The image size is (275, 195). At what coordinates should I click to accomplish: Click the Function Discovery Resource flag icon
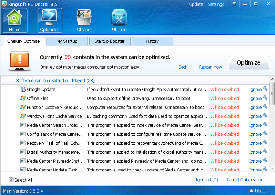click(23, 107)
